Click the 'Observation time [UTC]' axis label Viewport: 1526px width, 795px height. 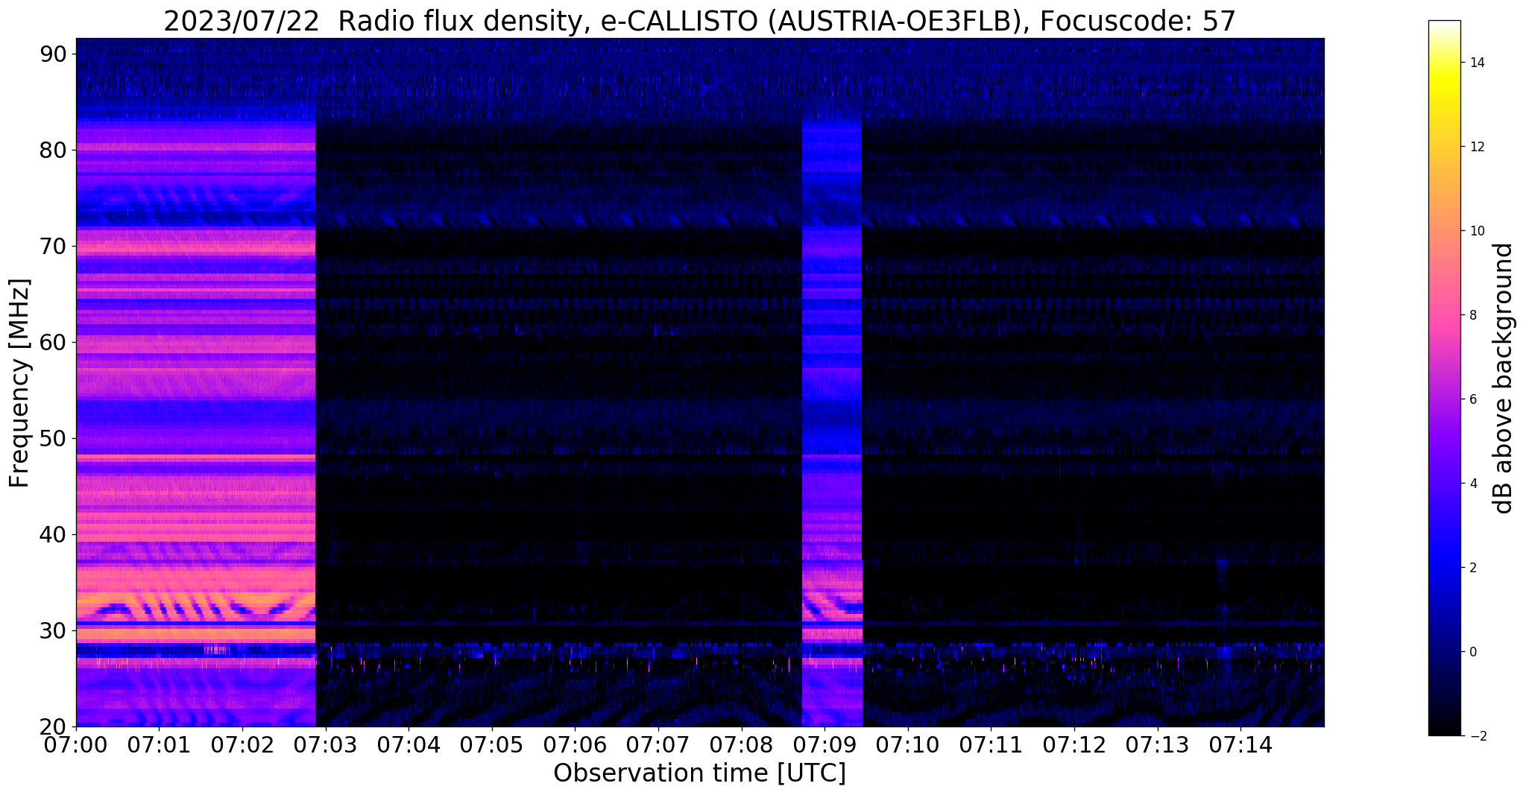click(x=699, y=773)
